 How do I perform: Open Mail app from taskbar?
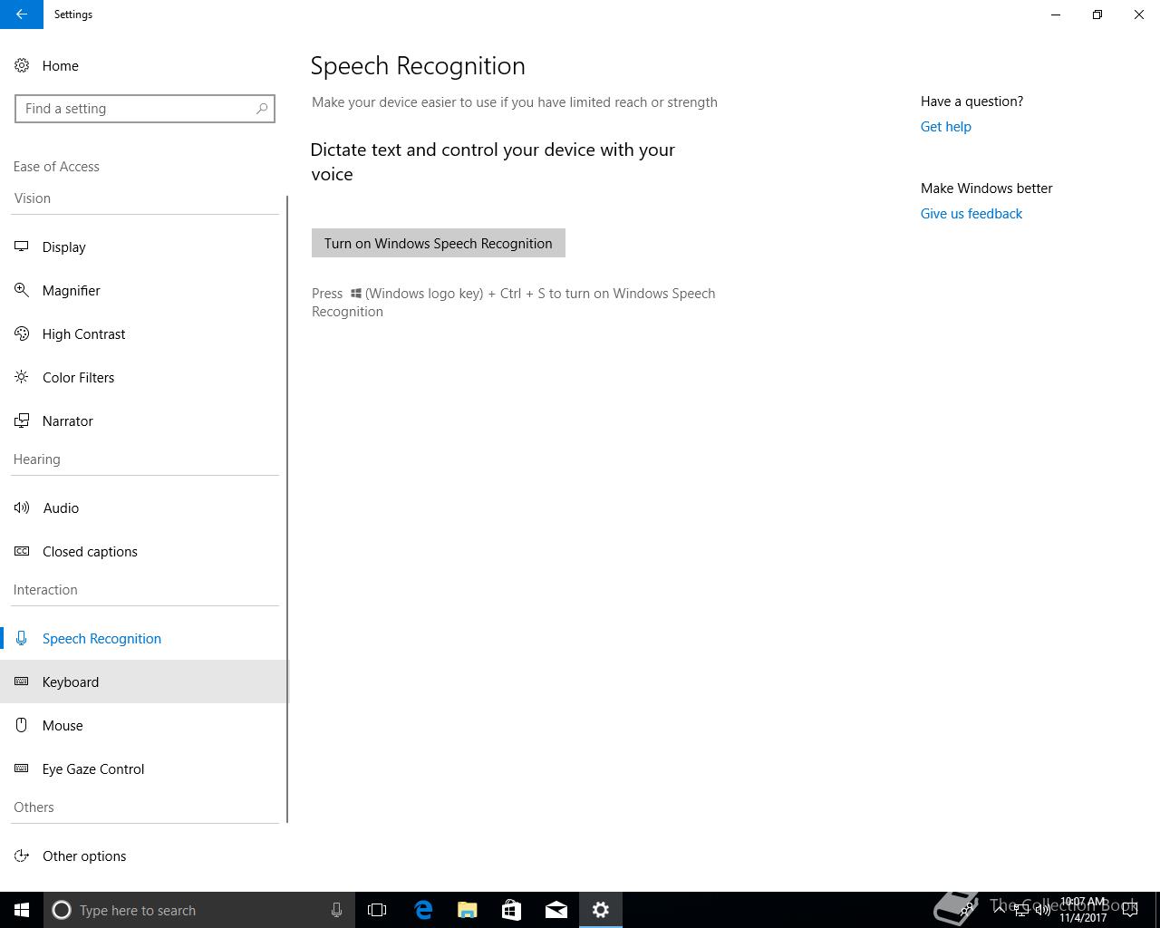556,910
